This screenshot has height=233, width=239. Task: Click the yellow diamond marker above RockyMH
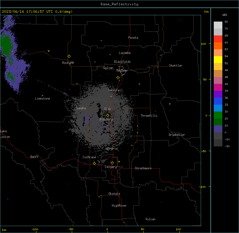pyautogui.click(x=69, y=56)
